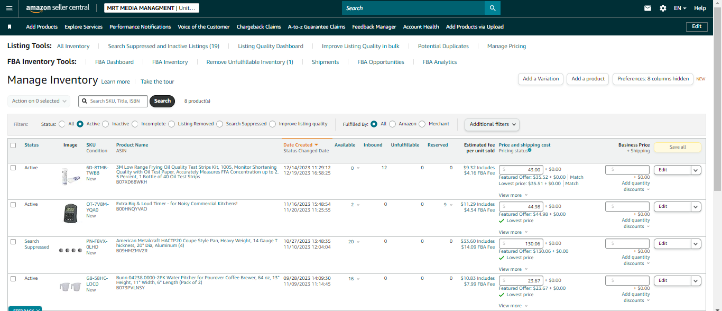Expand Reserved 9 chevron for Loud Timer
The image size is (722, 311).
[x=451, y=205]
